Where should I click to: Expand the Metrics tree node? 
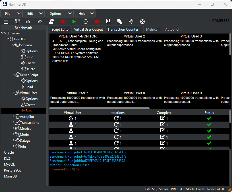coord(14,128)
